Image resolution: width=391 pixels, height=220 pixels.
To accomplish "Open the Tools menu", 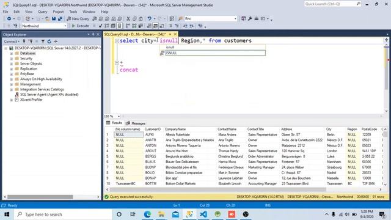I will coord(73,12).
